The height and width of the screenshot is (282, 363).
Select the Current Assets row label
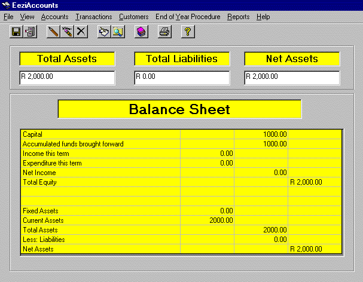coord(43,220)
